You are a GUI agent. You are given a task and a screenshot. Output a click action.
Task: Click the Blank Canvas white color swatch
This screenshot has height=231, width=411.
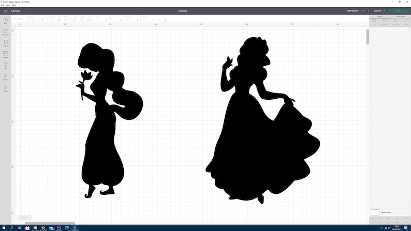(x=375, y=212)
